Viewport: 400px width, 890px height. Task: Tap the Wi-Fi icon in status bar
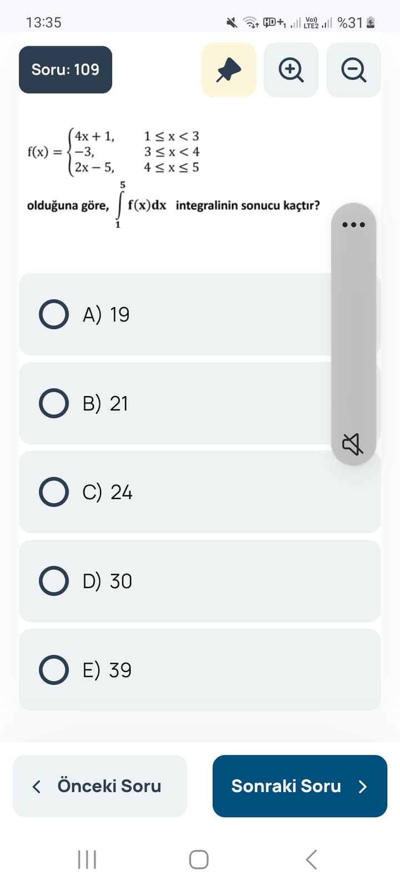[252, 22]
